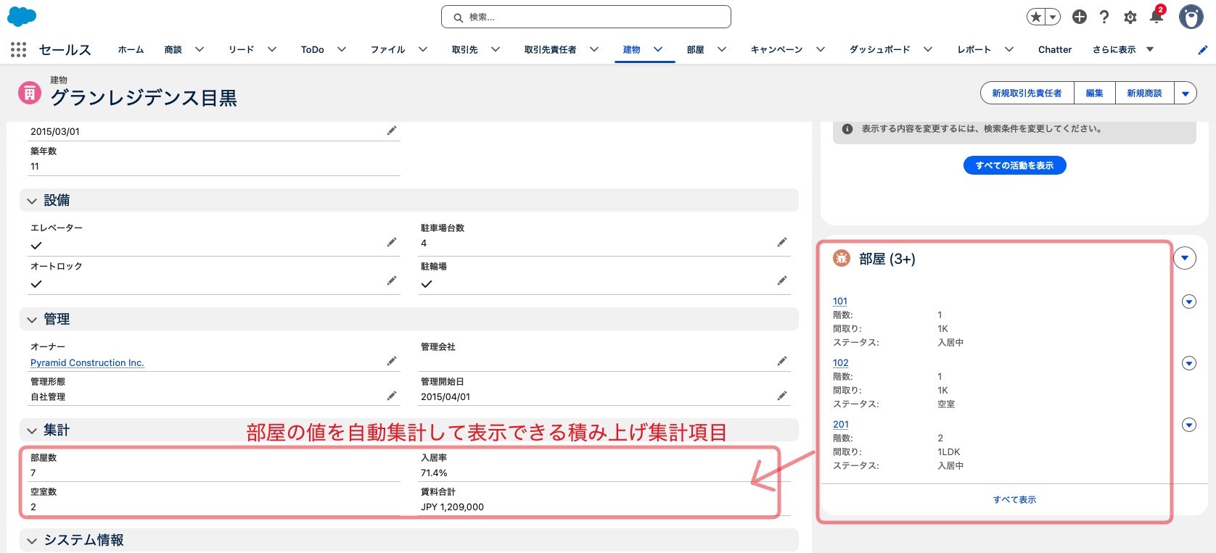Edit the オーナー field pencil icon
The height and width of the screenshot is (553, 1216).
tap(392, 361)
